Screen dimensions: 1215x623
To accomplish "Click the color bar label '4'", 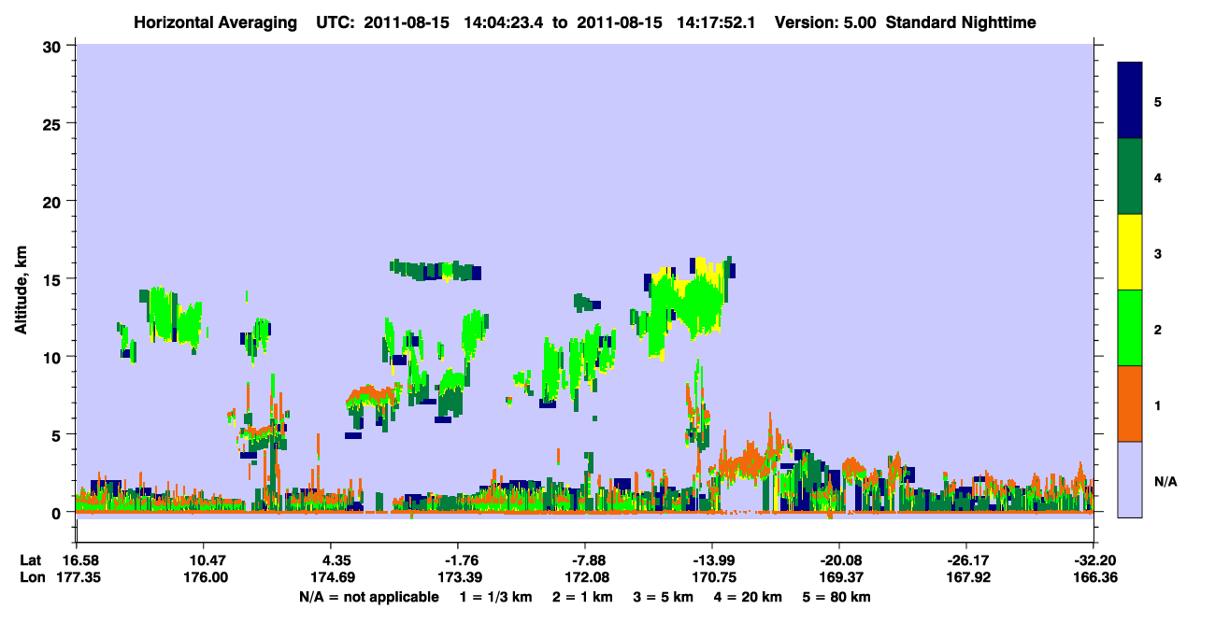I will 1158,177.
